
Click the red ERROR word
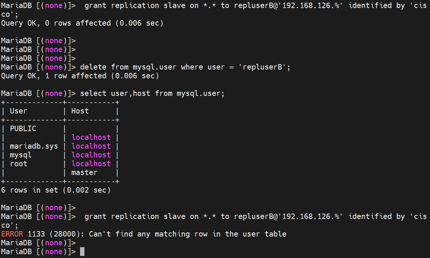click(12, 234)
